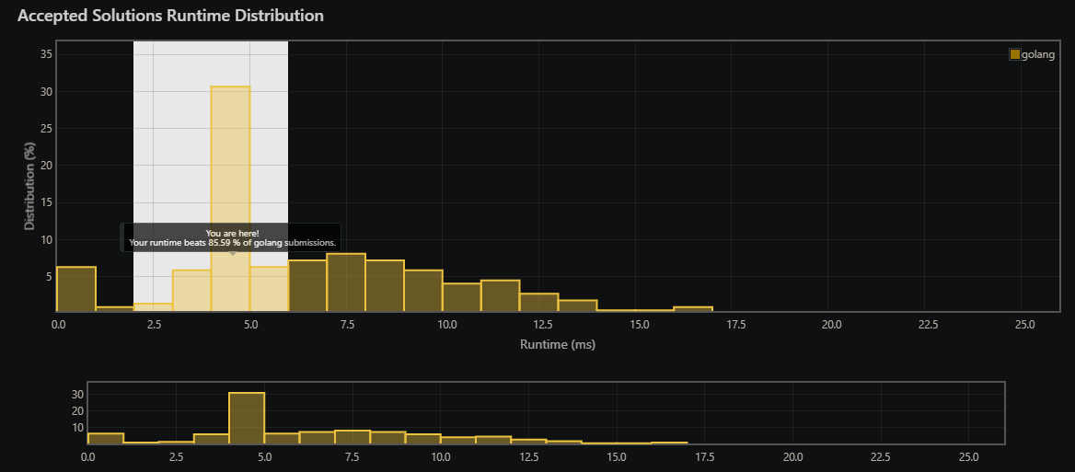This screenshot has width=1075, height=472.
Task: Click the 9–10 ms bar in overview chart
Action: point(423,439)
